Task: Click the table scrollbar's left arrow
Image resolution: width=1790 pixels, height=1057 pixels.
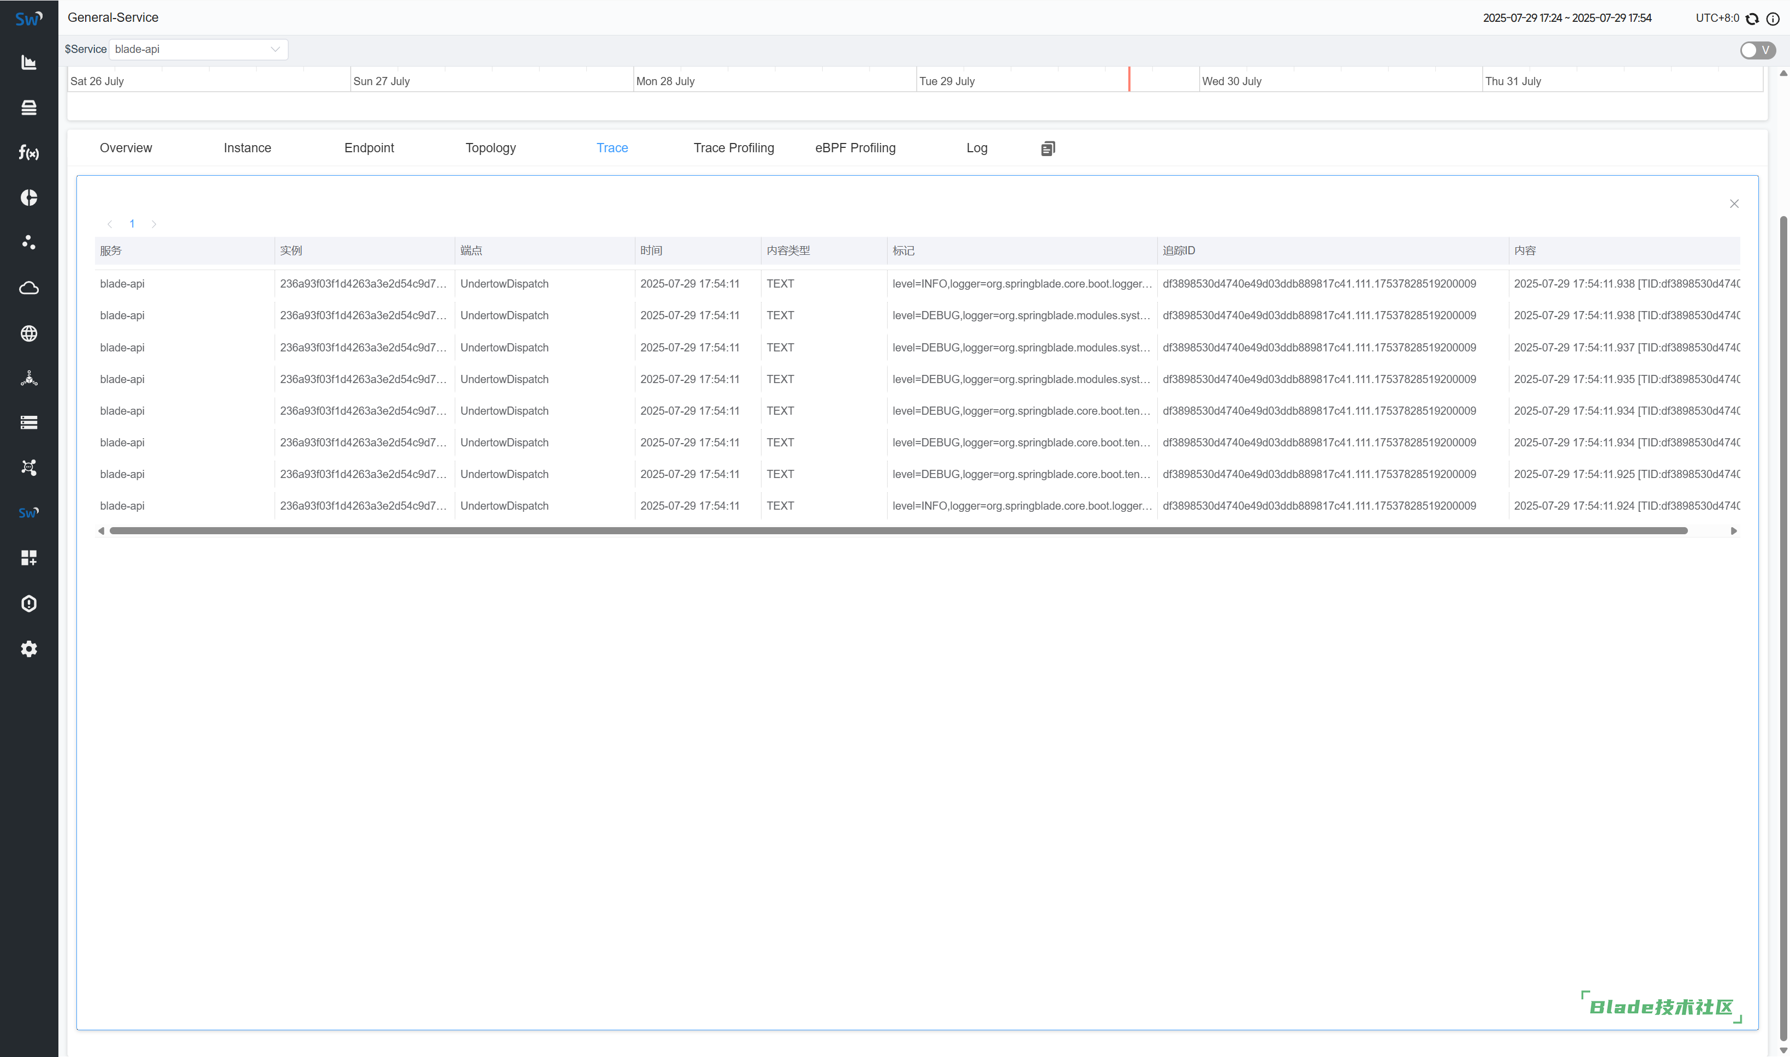Action: click(101, 530)
